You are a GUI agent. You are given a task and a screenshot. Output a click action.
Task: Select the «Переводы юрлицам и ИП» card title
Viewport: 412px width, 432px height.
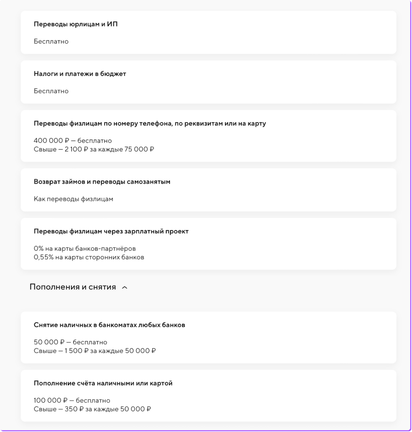(x=76, y=24)
